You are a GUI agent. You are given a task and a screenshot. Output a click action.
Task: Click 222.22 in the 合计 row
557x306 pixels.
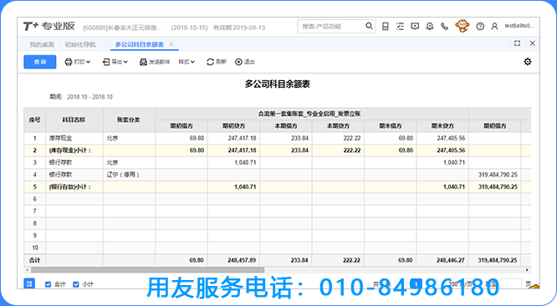tap(351, 260)
